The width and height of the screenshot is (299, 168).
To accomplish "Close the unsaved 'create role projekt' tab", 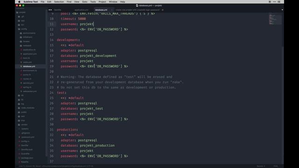I will pos(163,10).
